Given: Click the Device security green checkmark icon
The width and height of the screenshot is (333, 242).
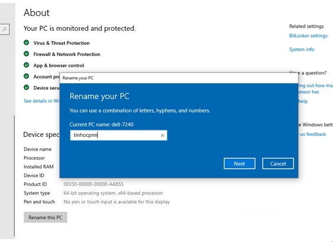Looking at the screenshot, I should click(x=27, y=87).
